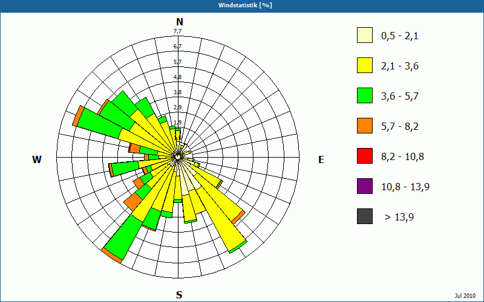Click the E compass label
The width and height of the screenshot is (484, 302).
pyautogui.click(x=321, y=159)
